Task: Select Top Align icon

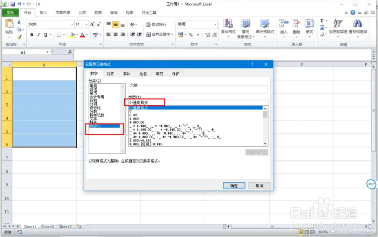Action: (x=109, y=24)
